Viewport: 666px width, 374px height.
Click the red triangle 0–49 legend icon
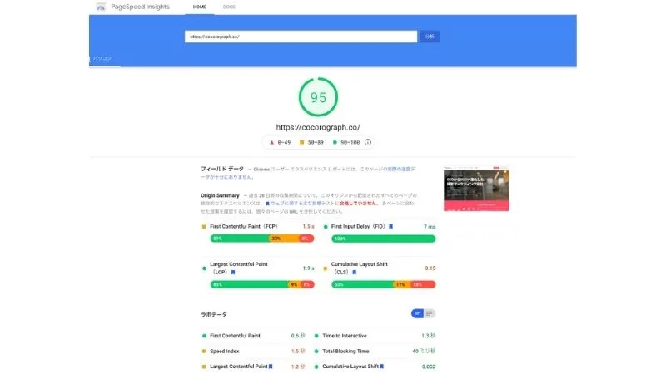[x=272, y=142]
